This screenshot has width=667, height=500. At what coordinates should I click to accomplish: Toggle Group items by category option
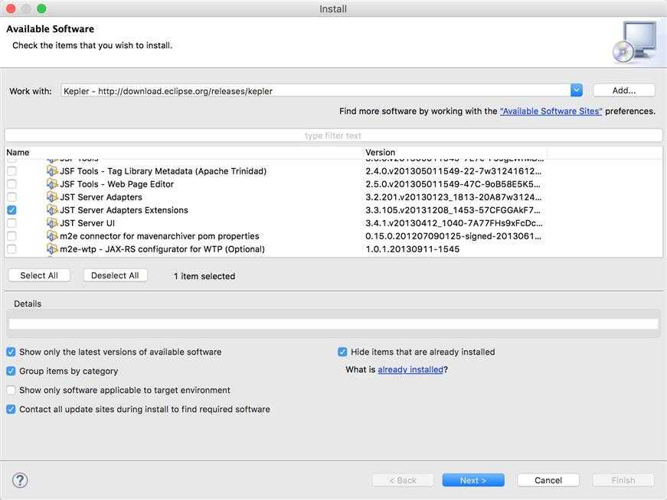[x=11, y=371]
